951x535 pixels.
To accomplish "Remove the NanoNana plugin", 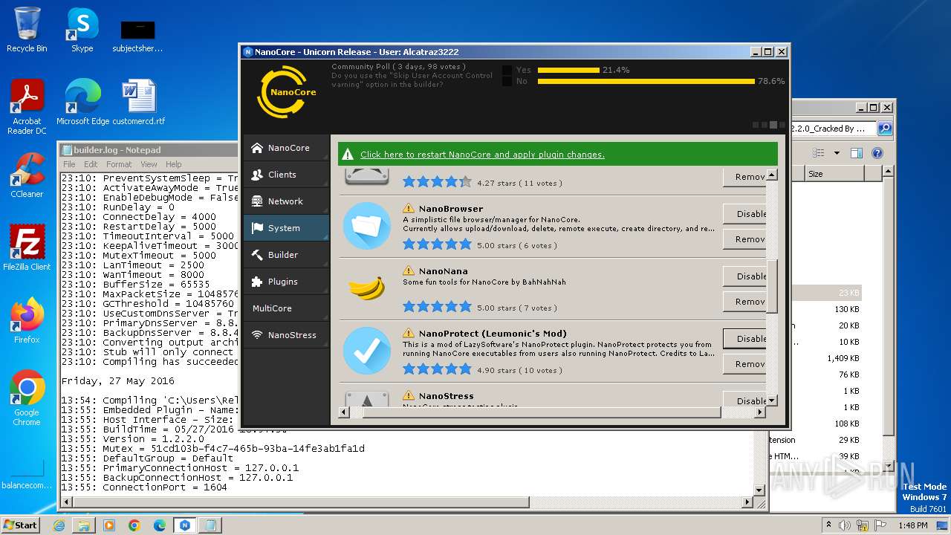I will click(744, 302).
